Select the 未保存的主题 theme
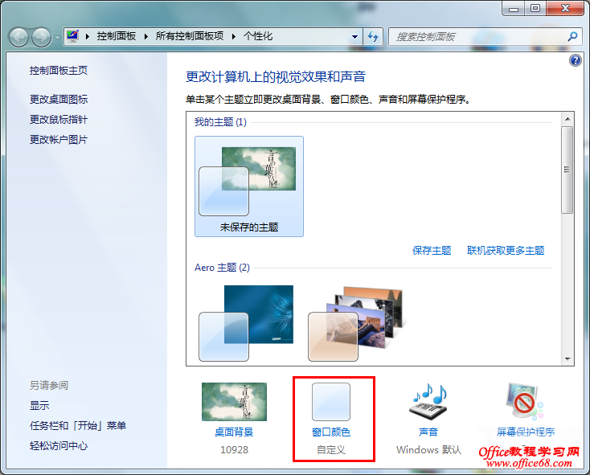This screenshot has width=590, height=475. (249, 186)
